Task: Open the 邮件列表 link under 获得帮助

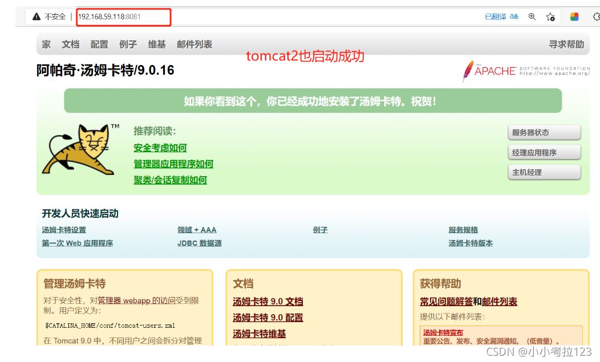Action: 500,302
